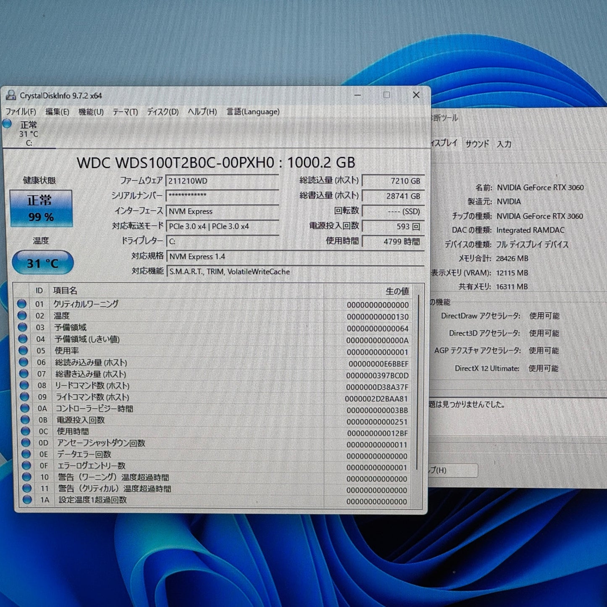607x607 pixels.
Task: Click the SMART list vertical scrollbar
Action: coord(418,382)
